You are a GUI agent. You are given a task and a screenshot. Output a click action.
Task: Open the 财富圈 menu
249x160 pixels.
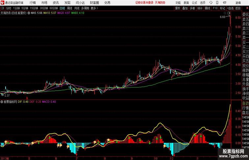click(x=95, y=3)
